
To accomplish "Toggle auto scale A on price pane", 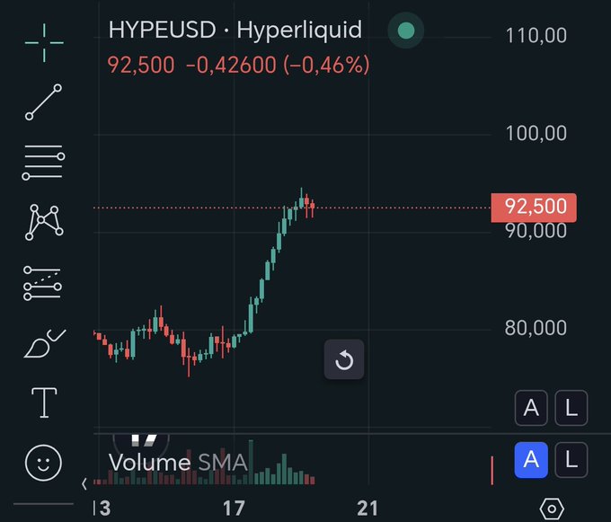I will coord(531,408).
